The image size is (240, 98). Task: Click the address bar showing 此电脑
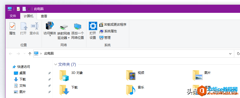[134, 53]
